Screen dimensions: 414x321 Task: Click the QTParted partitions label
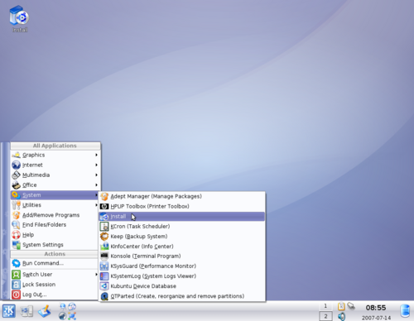[x=177, y=296]
